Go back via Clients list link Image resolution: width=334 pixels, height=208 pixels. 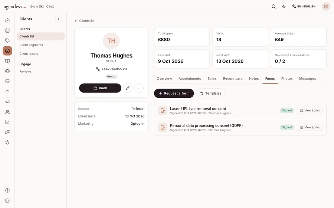click(x=85, y=21)
